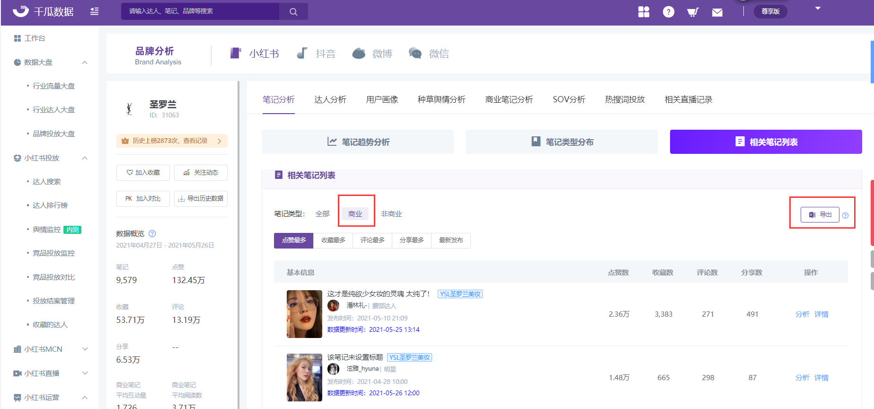Switch to 达人分析 tab
Viewport: 874px width, 409px height.
click(x=330, y=99)
